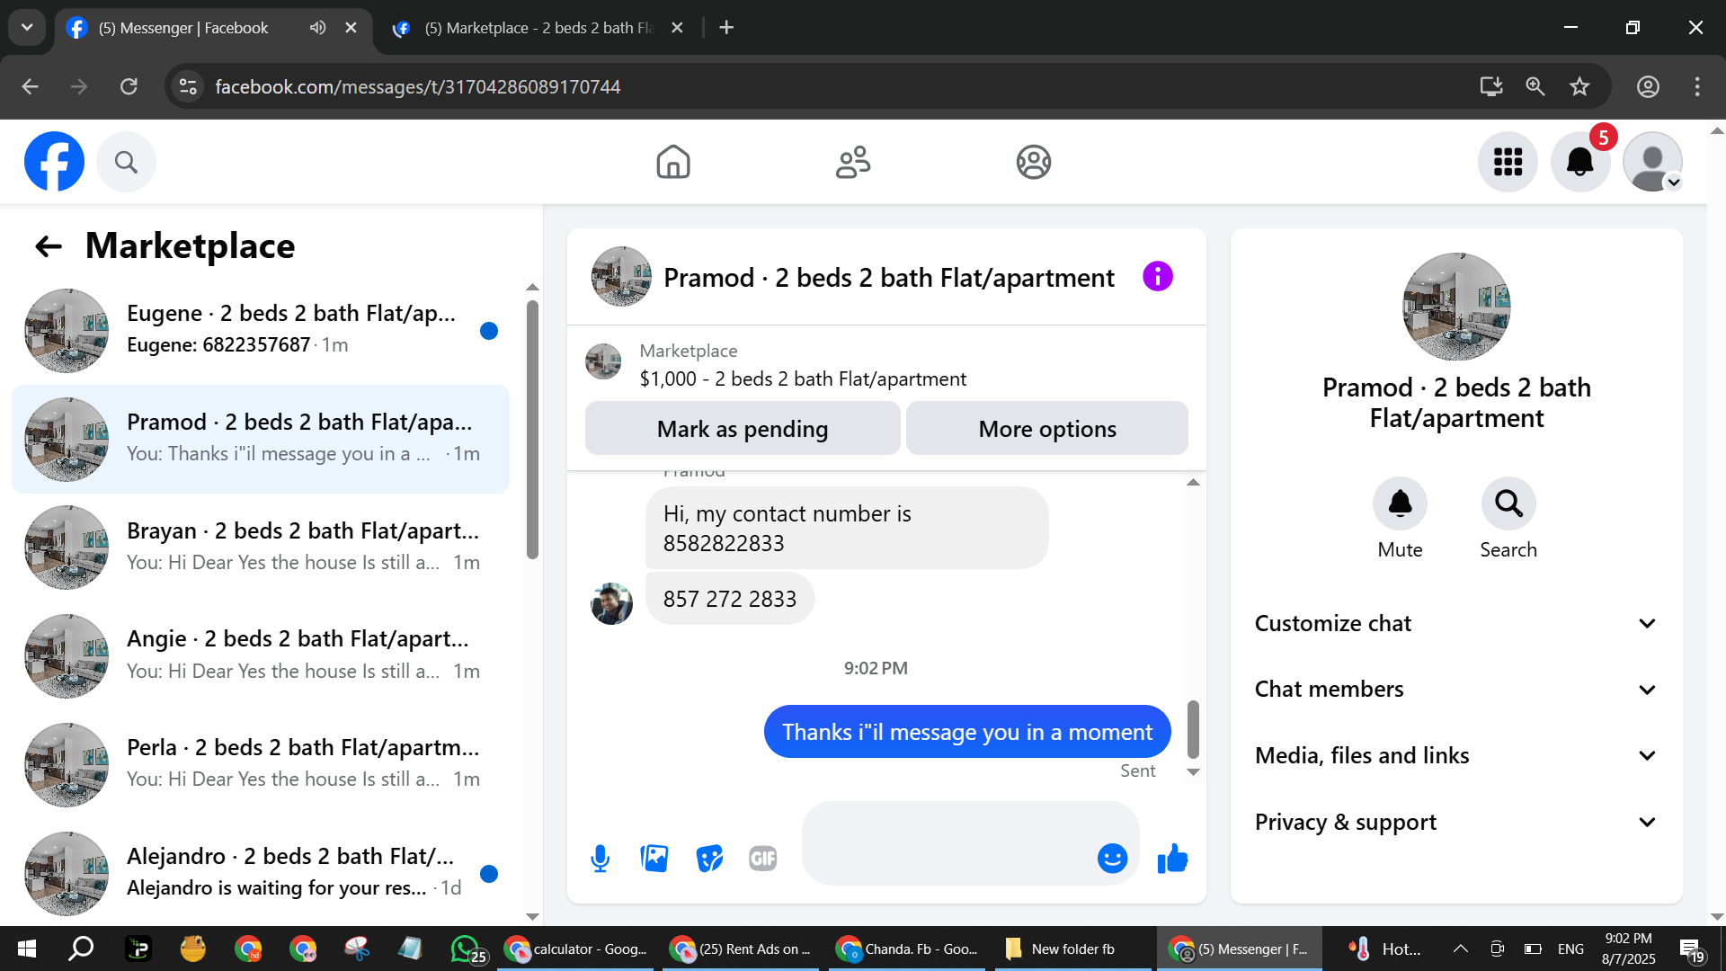Screen dimensions: 1726x971
Task: Close the Marketplace browser tab
Action: click(x=677, y=28)
